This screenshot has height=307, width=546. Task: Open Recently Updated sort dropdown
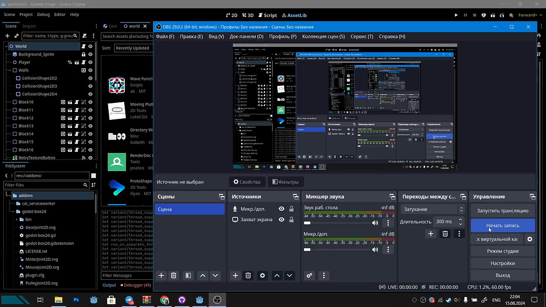coord(134,48)
